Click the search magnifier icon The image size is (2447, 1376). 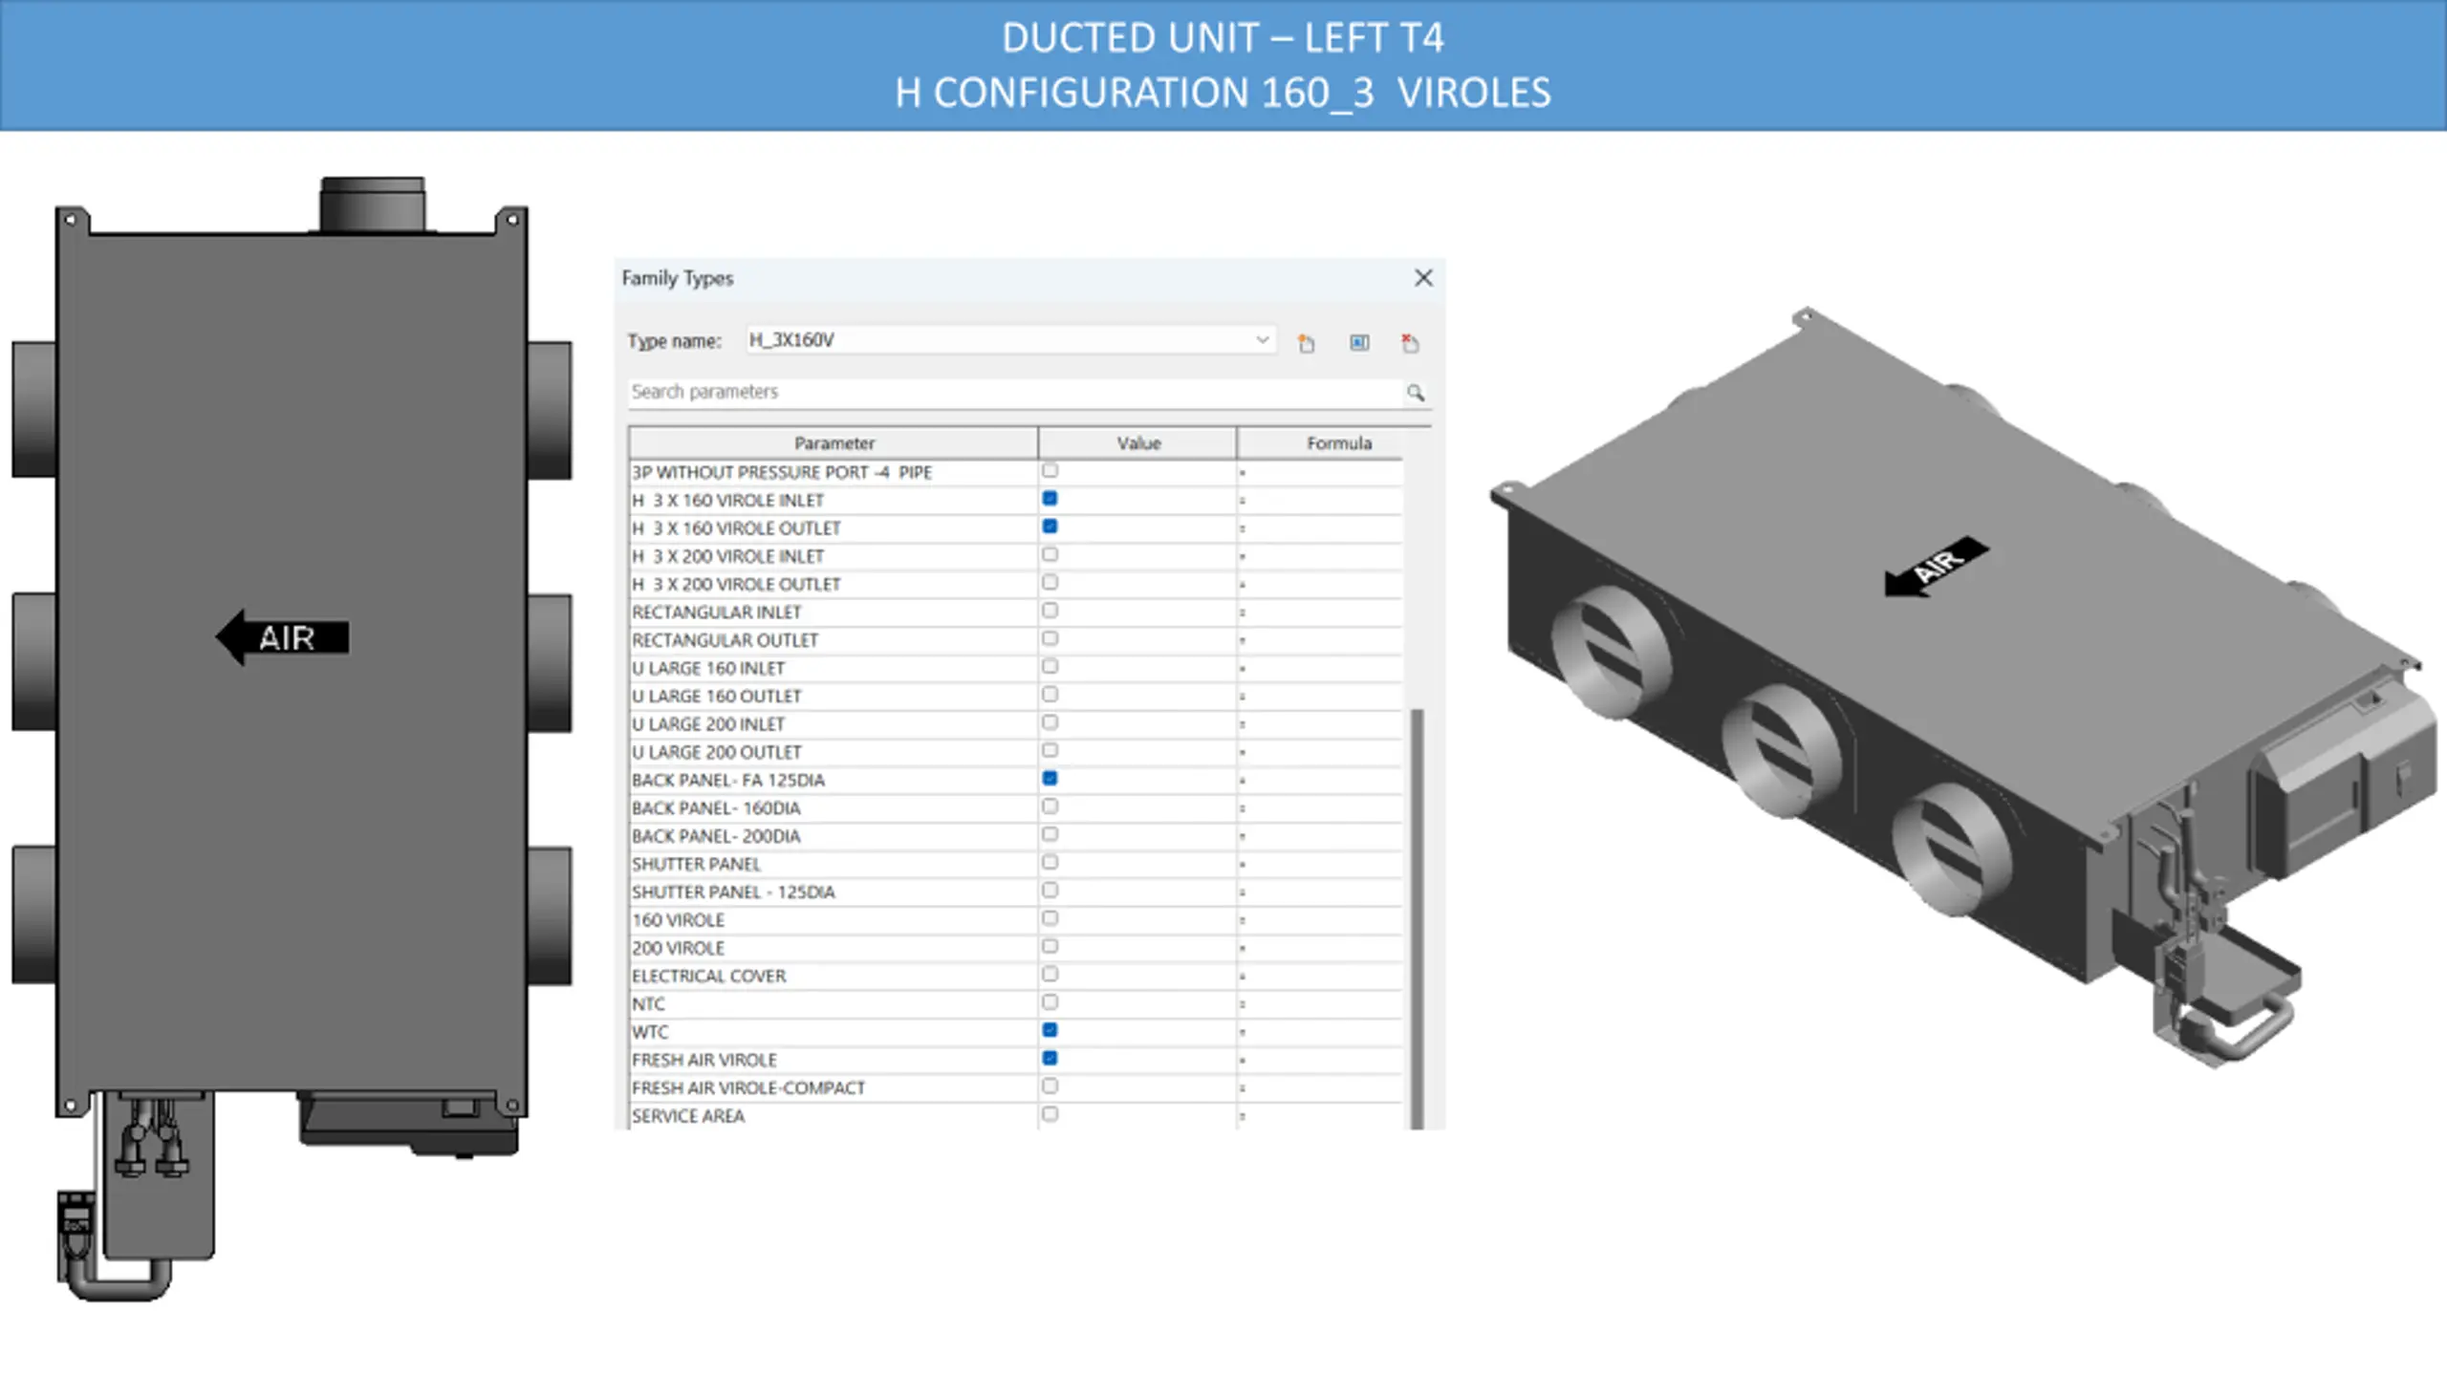1415,392
